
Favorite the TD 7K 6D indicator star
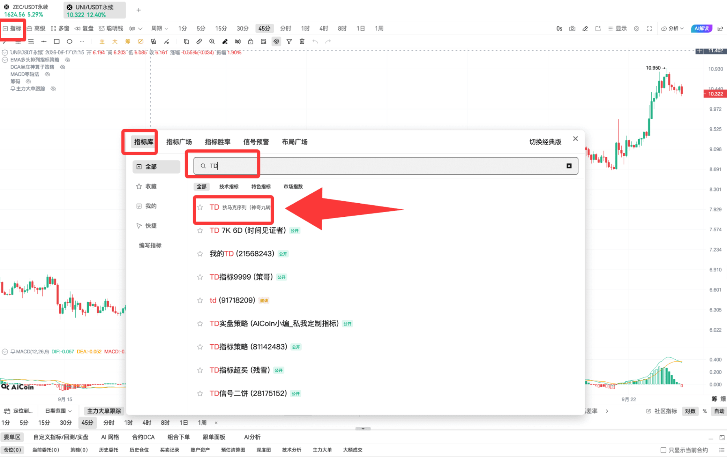coord(200,231)
